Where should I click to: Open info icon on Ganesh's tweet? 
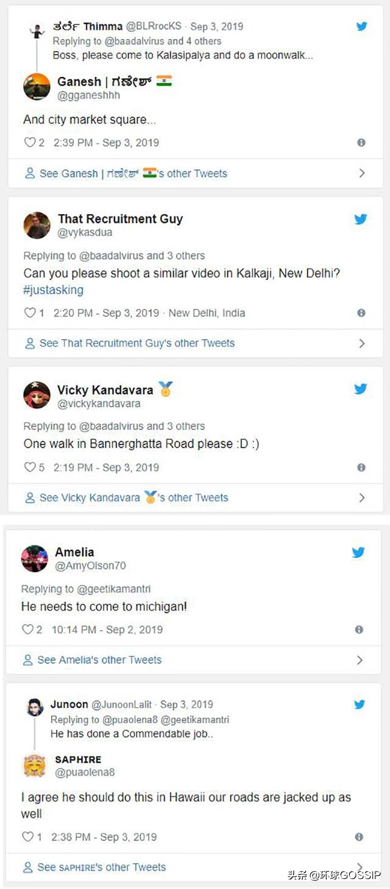361,143
